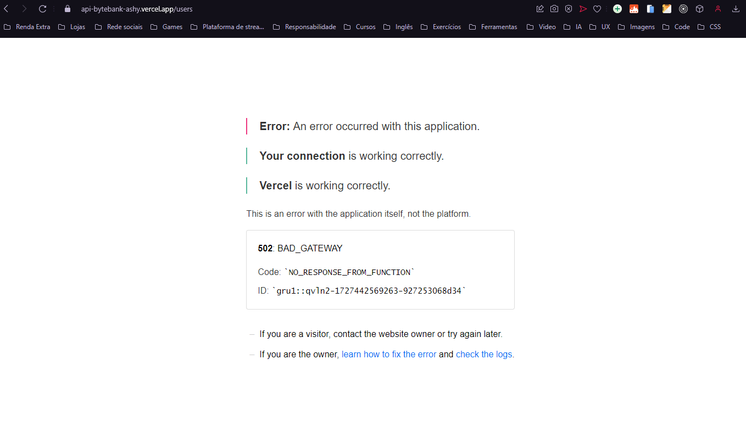The height and width of the screenshot is (438, 746).
Task: Open the Responsabilidade bookmarks folder
Action: [304, 27]
